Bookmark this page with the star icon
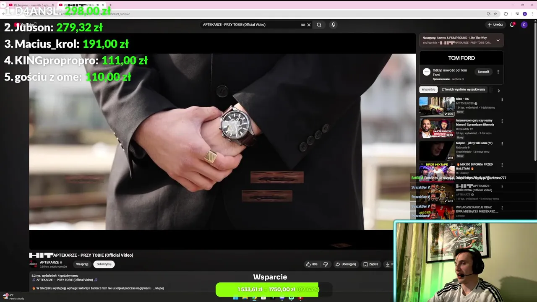 point(495,14)
